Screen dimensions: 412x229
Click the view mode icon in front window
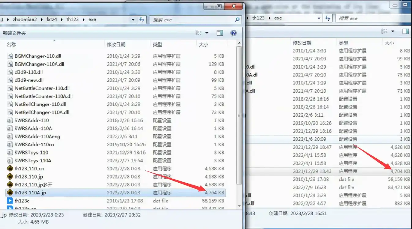click(199, 33)
